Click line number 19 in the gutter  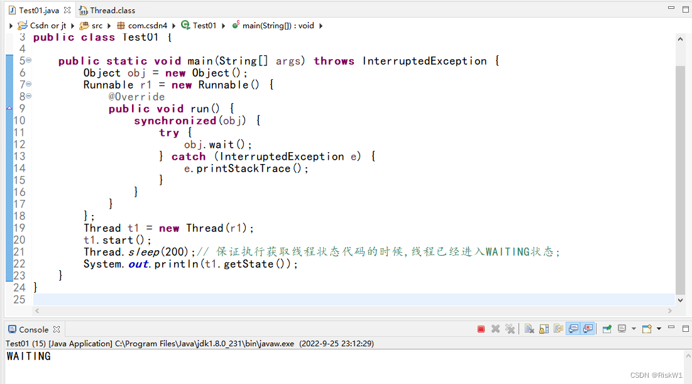(x=19, y=228)
